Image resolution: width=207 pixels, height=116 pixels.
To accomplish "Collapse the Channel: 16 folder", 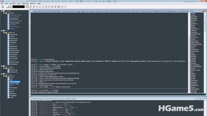I will point(4,33).
